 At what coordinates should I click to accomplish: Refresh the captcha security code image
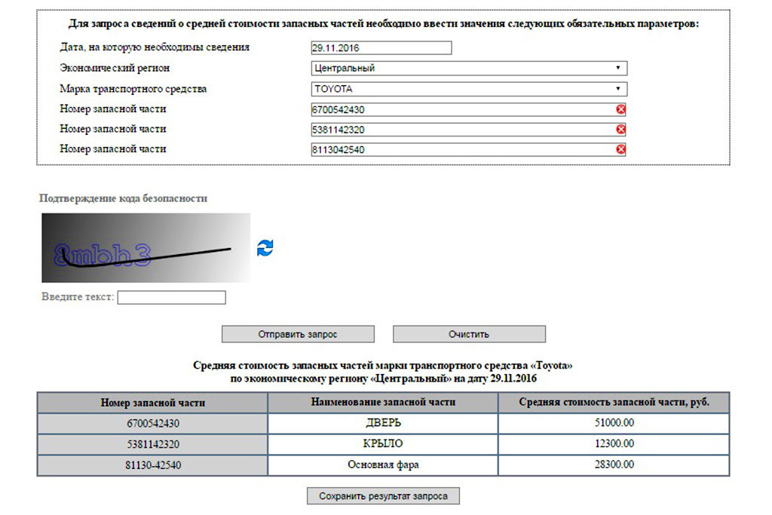pos(265,247)
